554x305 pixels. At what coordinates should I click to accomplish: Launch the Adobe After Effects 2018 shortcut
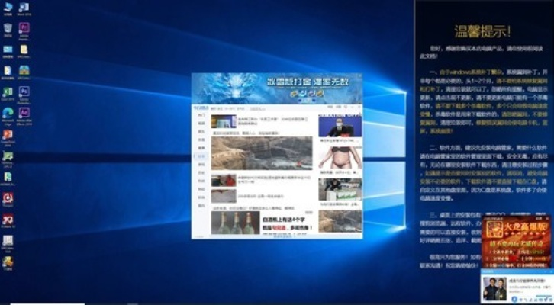coord(24,114)
